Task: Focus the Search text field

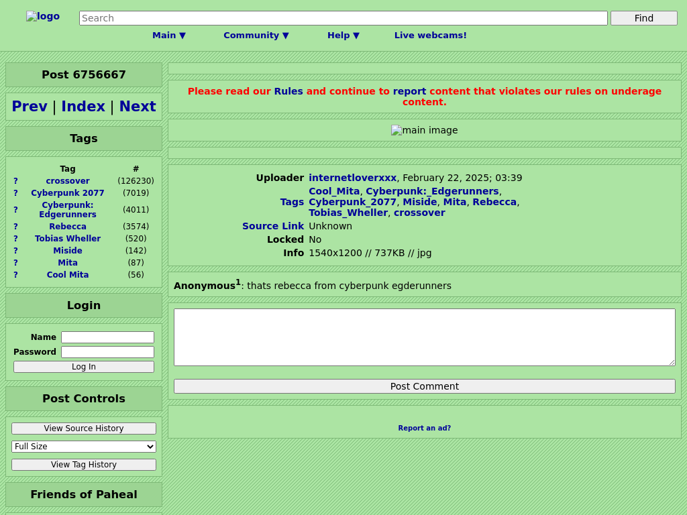Action: tap(343, 18)
